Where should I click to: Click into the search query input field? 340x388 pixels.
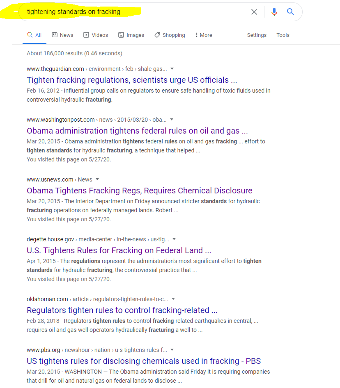pyautogui.click(x=136, y=12)
